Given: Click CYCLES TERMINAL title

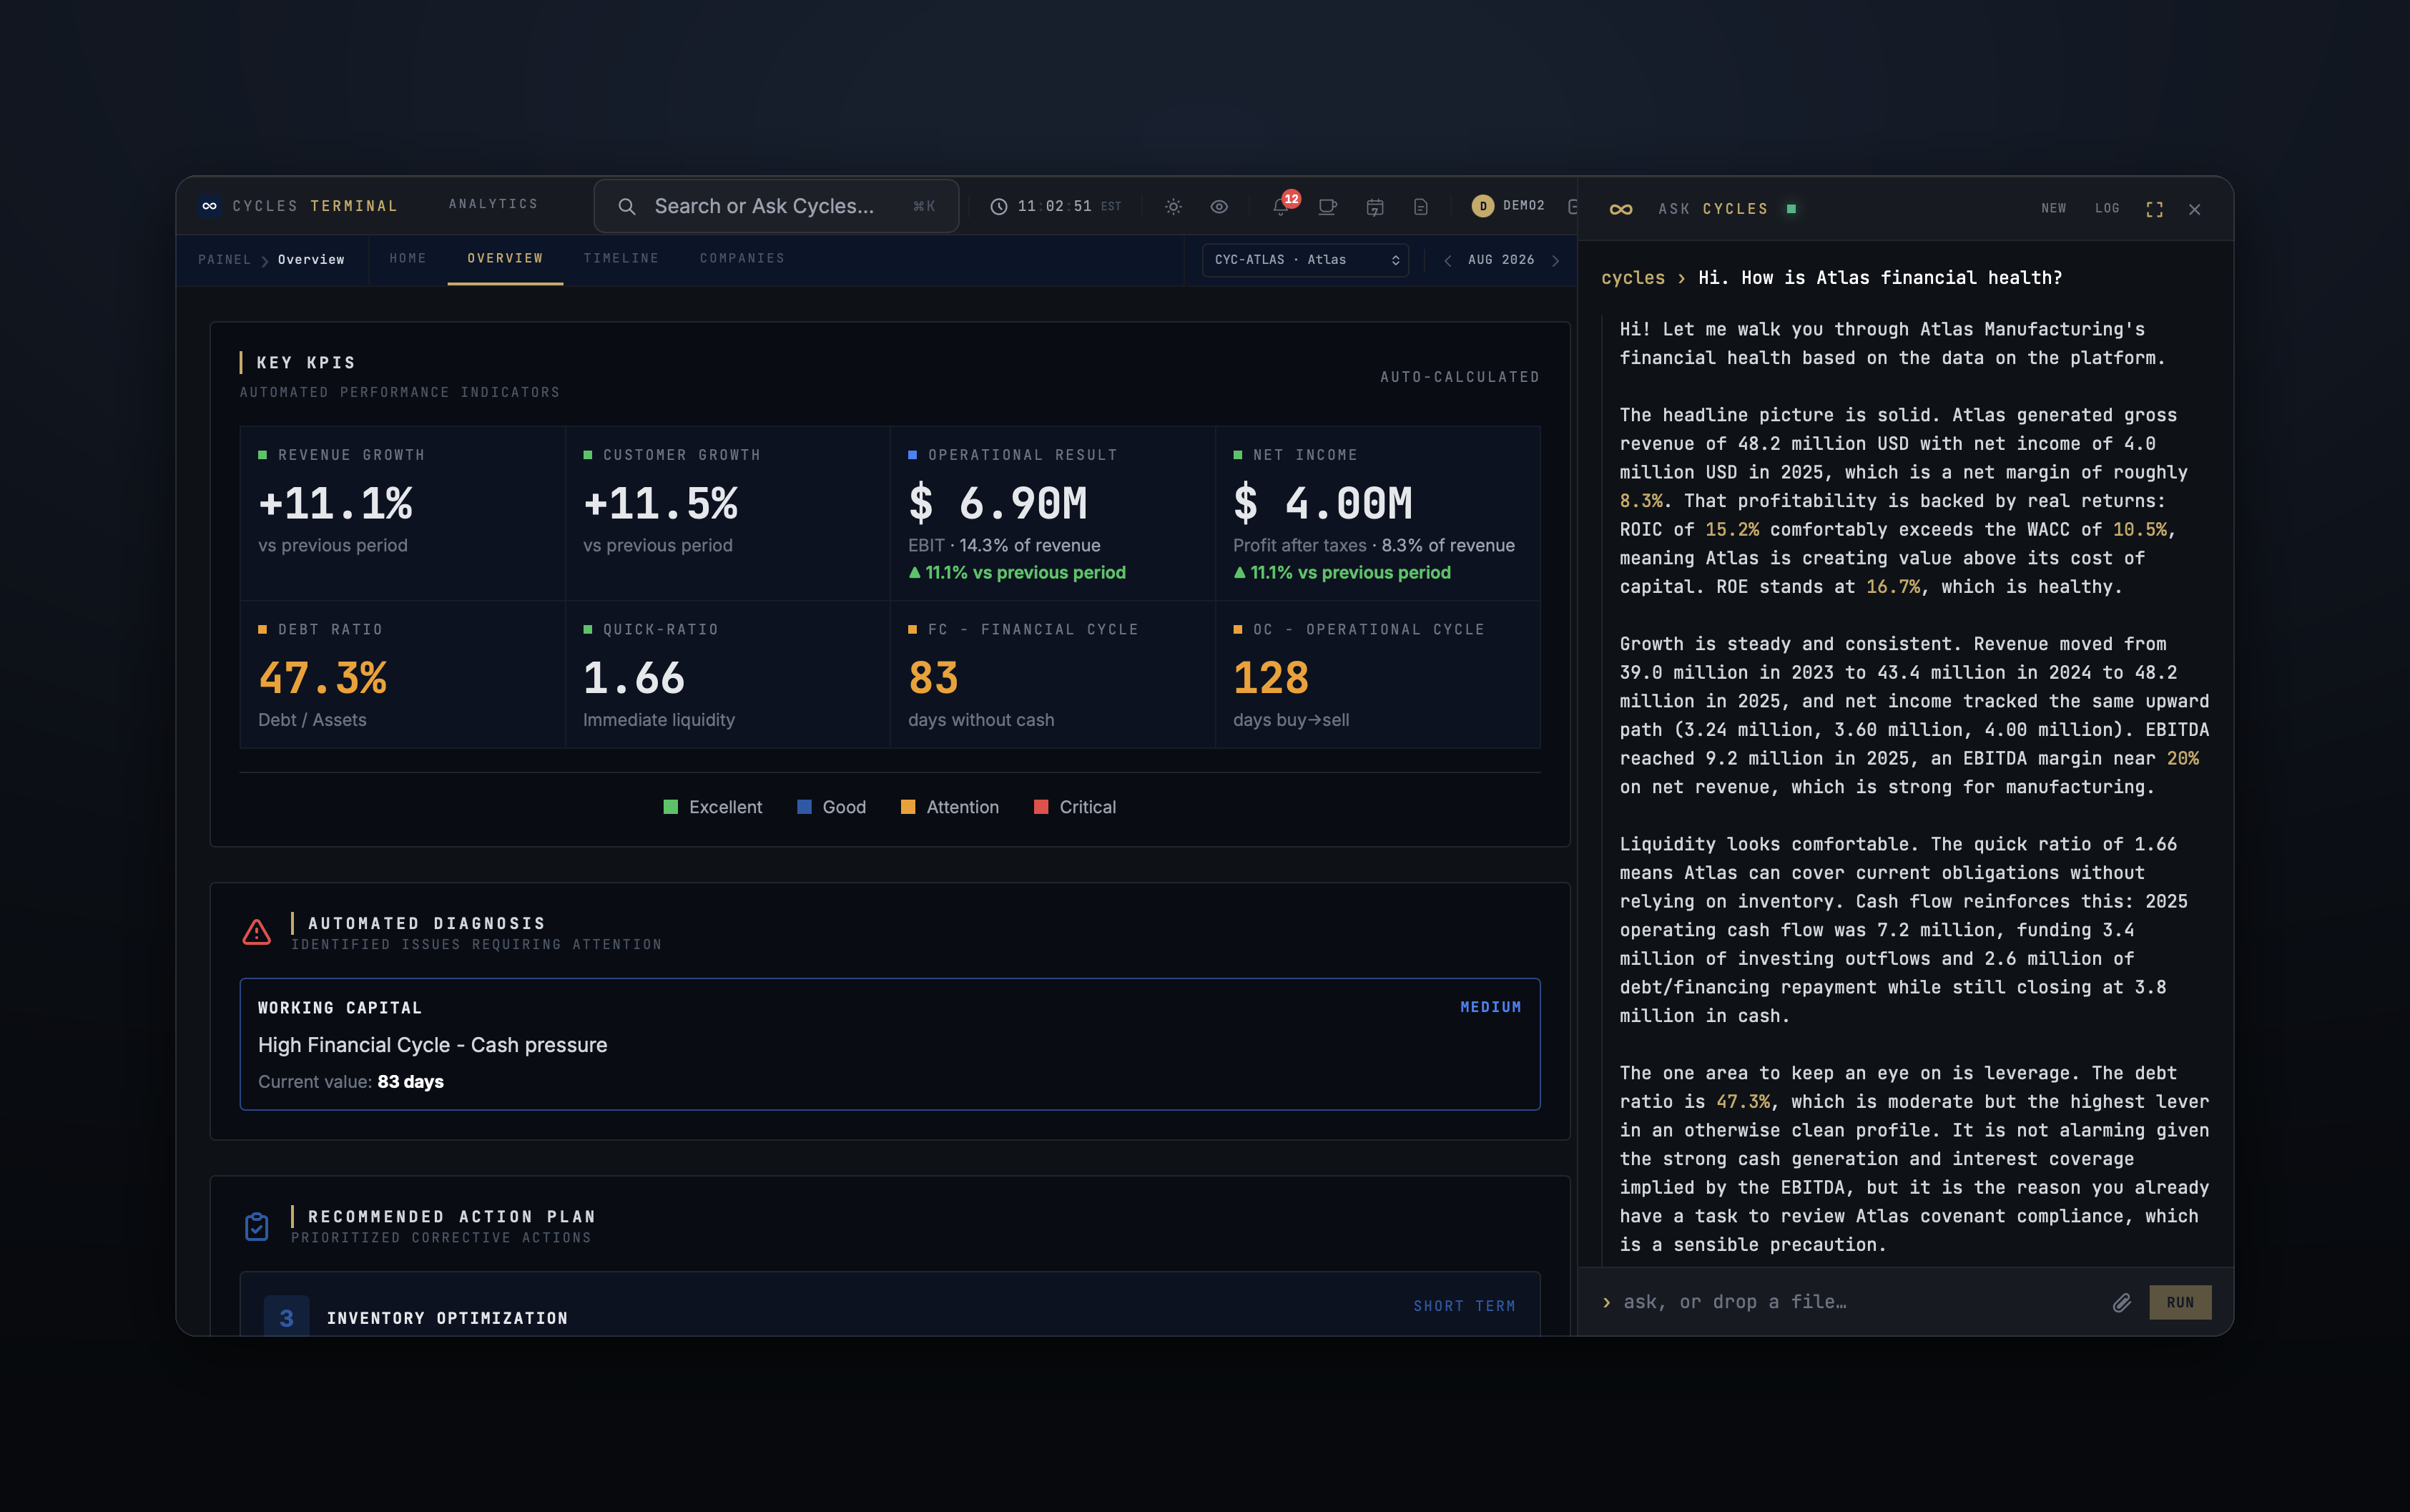Looking at the screenshot, I should pos(315,206).
